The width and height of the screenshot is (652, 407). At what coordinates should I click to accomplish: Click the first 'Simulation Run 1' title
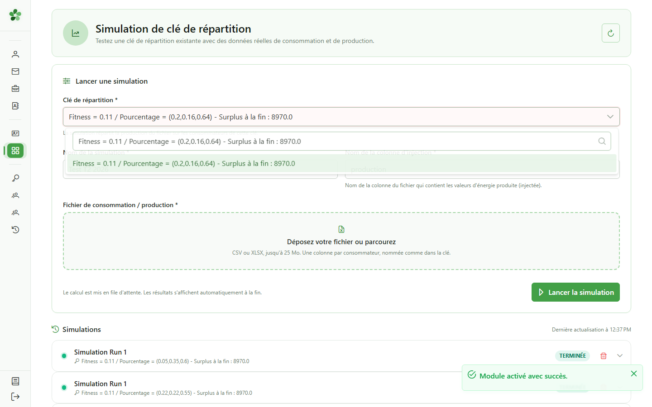(x=101, y=352)
